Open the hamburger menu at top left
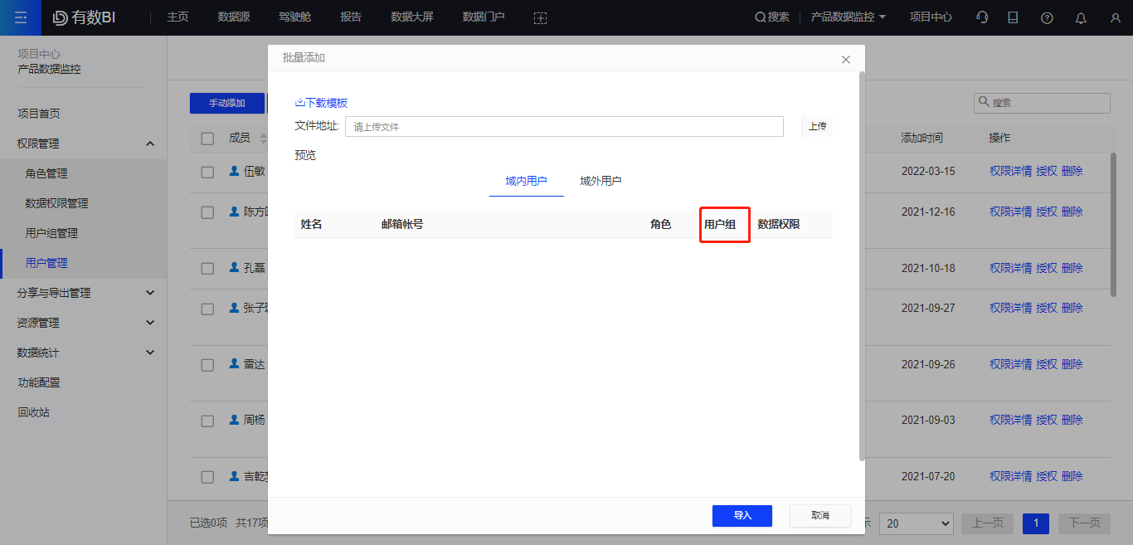 [21, 17]
